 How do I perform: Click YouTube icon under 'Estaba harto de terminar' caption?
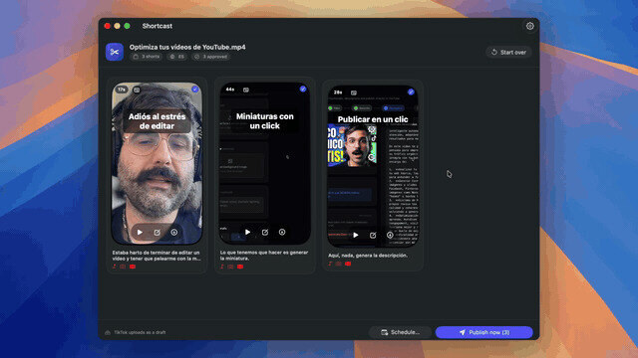pyautogui.click(x=133, y=267)
